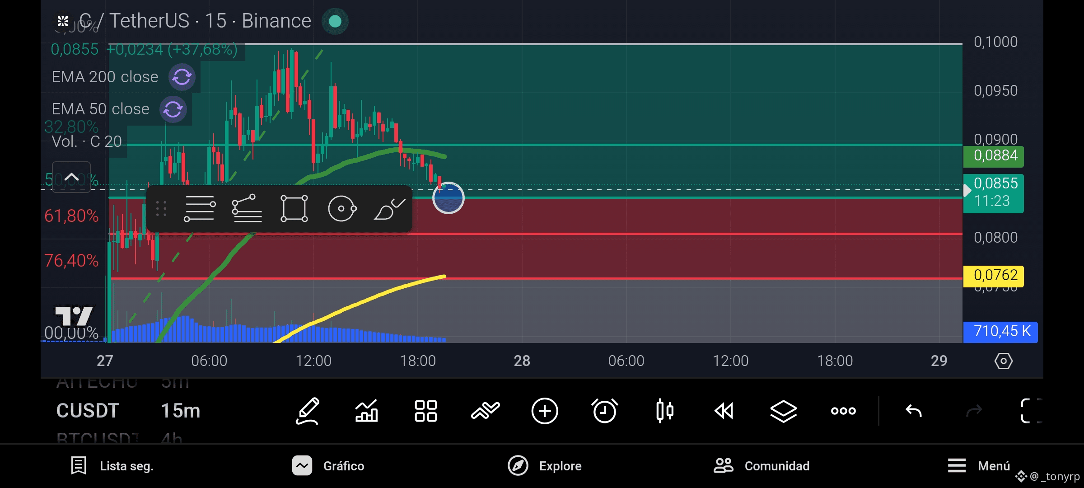Select the square with corner nodes icon
Screen dimensions: 1084x488
pos(294,209)
